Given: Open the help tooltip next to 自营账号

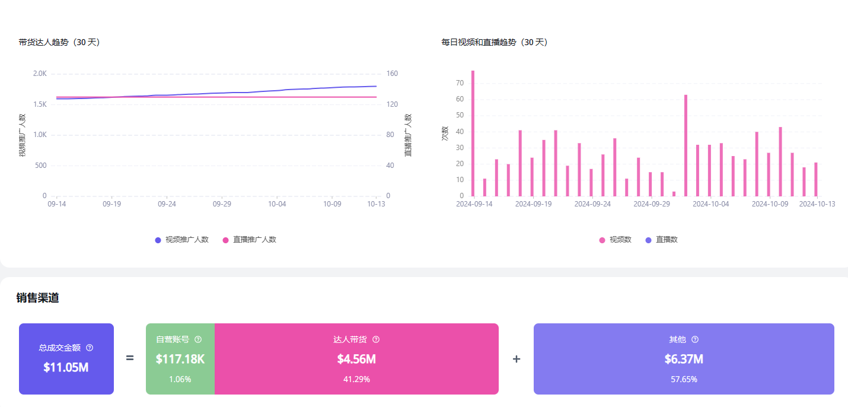Looking at the screenshot, I should 198,339.
